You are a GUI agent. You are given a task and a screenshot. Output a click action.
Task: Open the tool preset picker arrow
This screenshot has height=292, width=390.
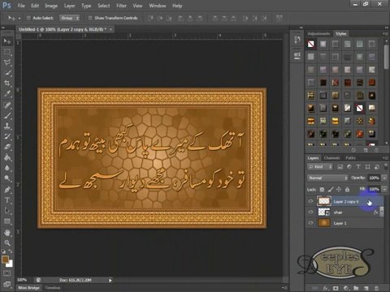click(x=19, y=19)
